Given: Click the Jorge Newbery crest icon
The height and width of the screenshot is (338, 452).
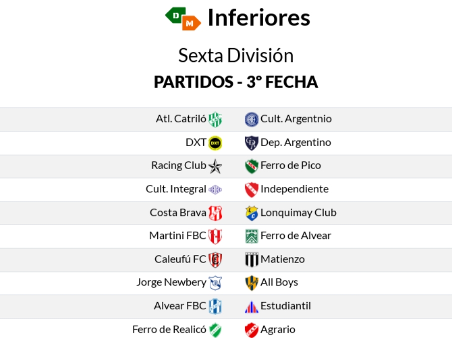Looking at the screenshot, I should [215, 283].
